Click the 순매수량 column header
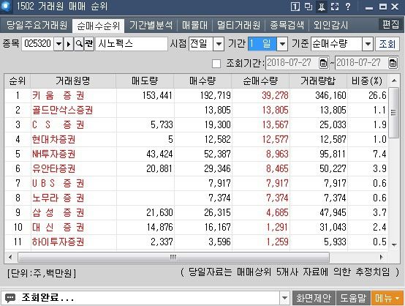 point(260,81)
